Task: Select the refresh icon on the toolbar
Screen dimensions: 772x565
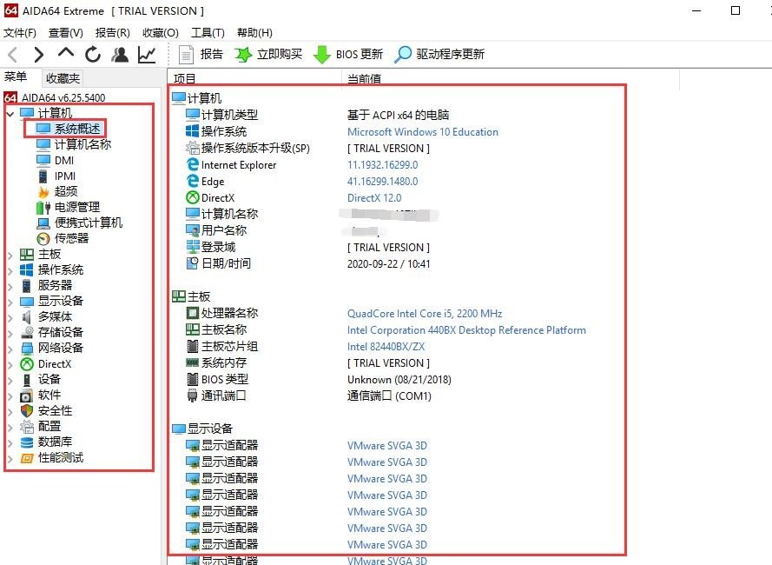Action: (x=93, y=54)
